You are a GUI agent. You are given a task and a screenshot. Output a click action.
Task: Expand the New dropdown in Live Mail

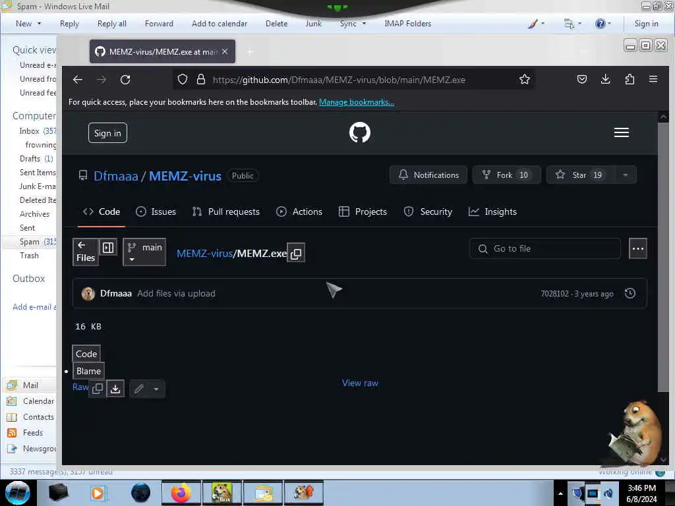click(x=39, y=24)
